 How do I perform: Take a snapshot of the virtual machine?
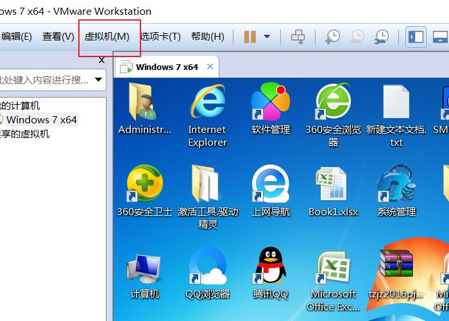[333, 37]
